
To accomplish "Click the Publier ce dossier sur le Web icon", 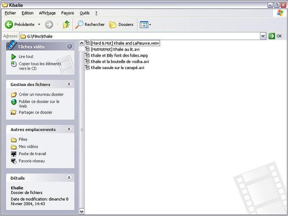I will click(14, 102).
